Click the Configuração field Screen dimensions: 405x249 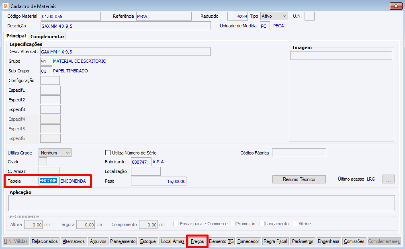50,80
